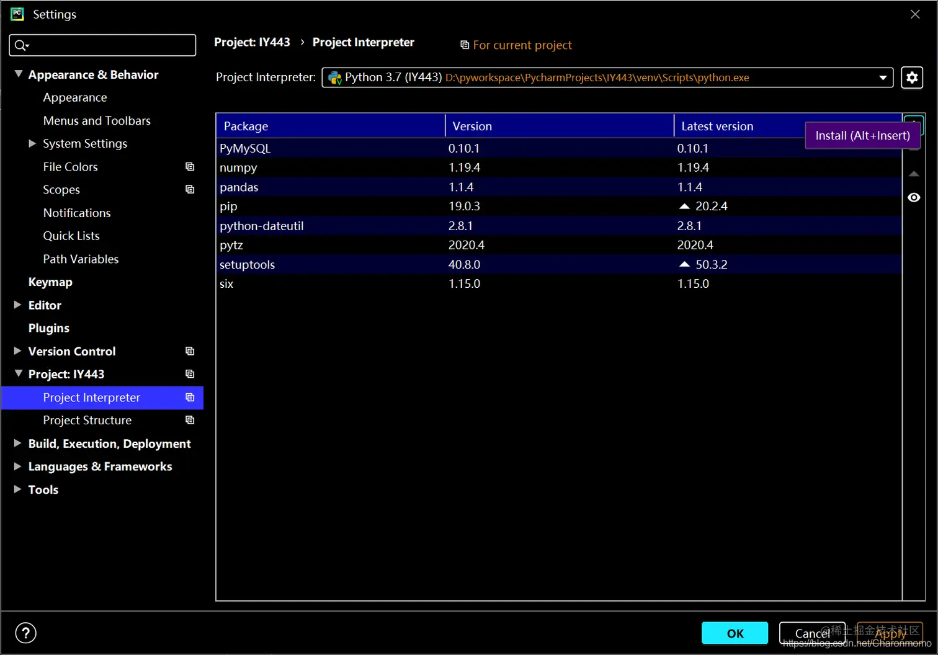Image resolution: width=938 pixels, height=655 pixels.
Task: Click the upgrade arrow next to pip 20.2.4
Action: (x=684, y=206)
